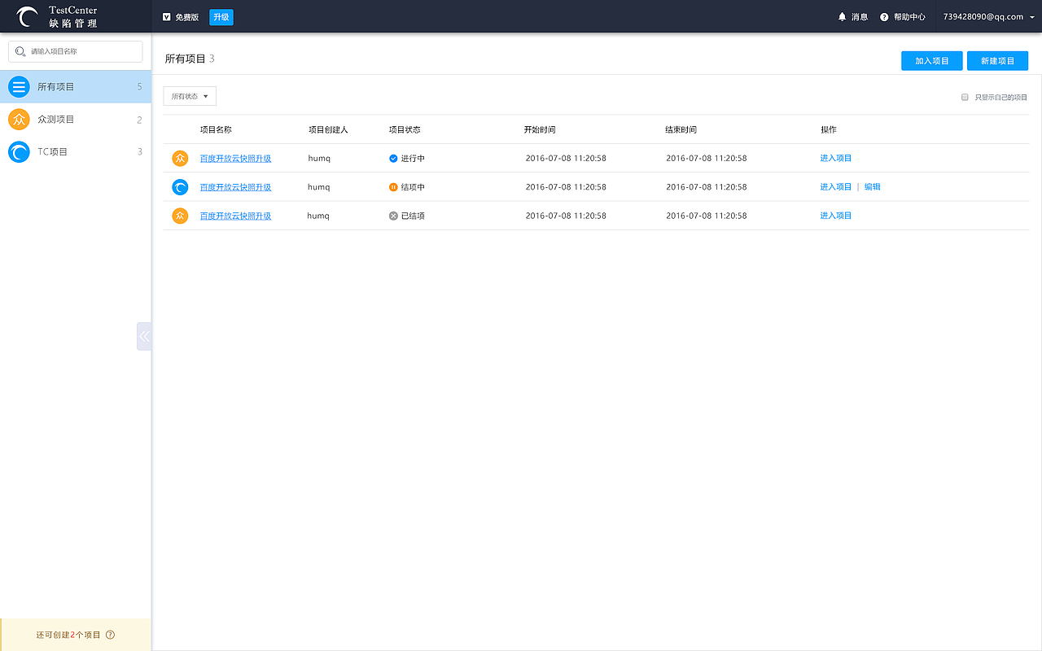The image size is (1042, 651).
Task: Click creator humq in the 已结项 row
Action: (x=318, y=216)
